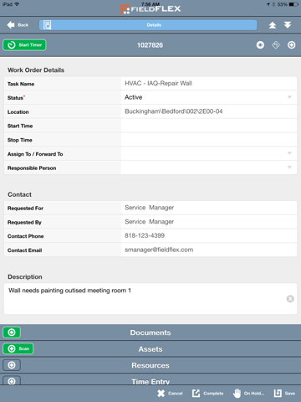
Task: Tap the Start Time field
Action: (x=209, y=126)
